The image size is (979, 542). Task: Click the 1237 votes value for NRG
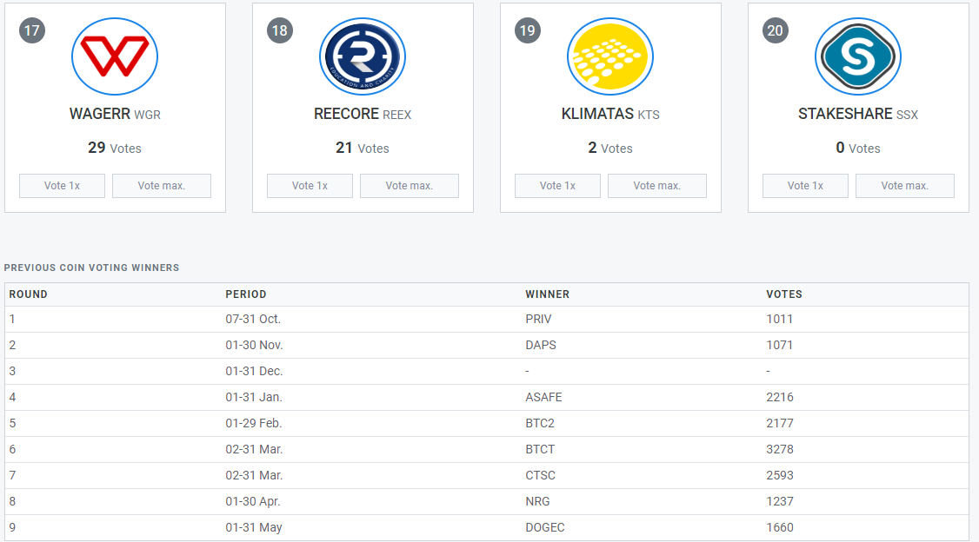780,502
